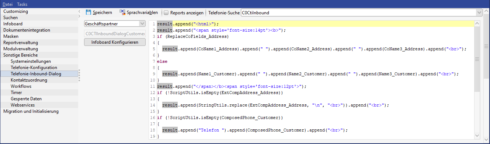The height and width of the screenshot is (144, 490).
Task: Open Workflows sub-item
Action: 21,86
